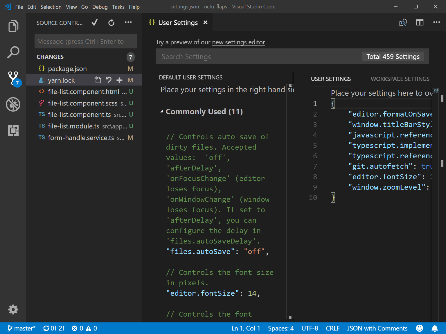This screenshot has width=446, height=334.
Task: Discard changes on yarn.lock
Action: (x=108, y=80)
